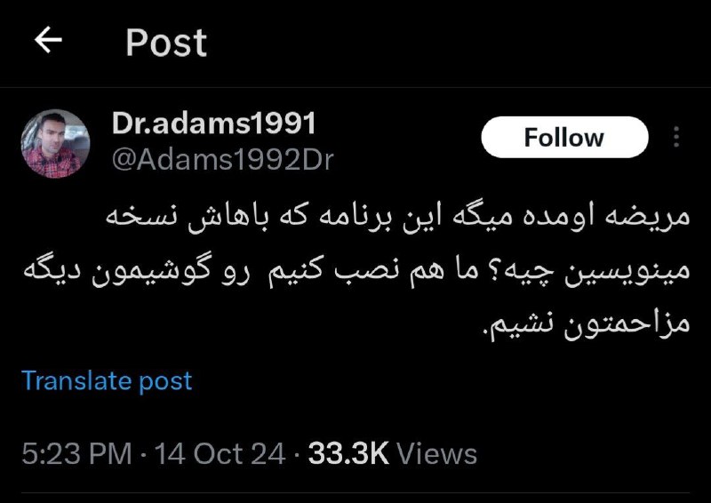View the 33.3K count

pyautogui.click(x=348, y=453)
